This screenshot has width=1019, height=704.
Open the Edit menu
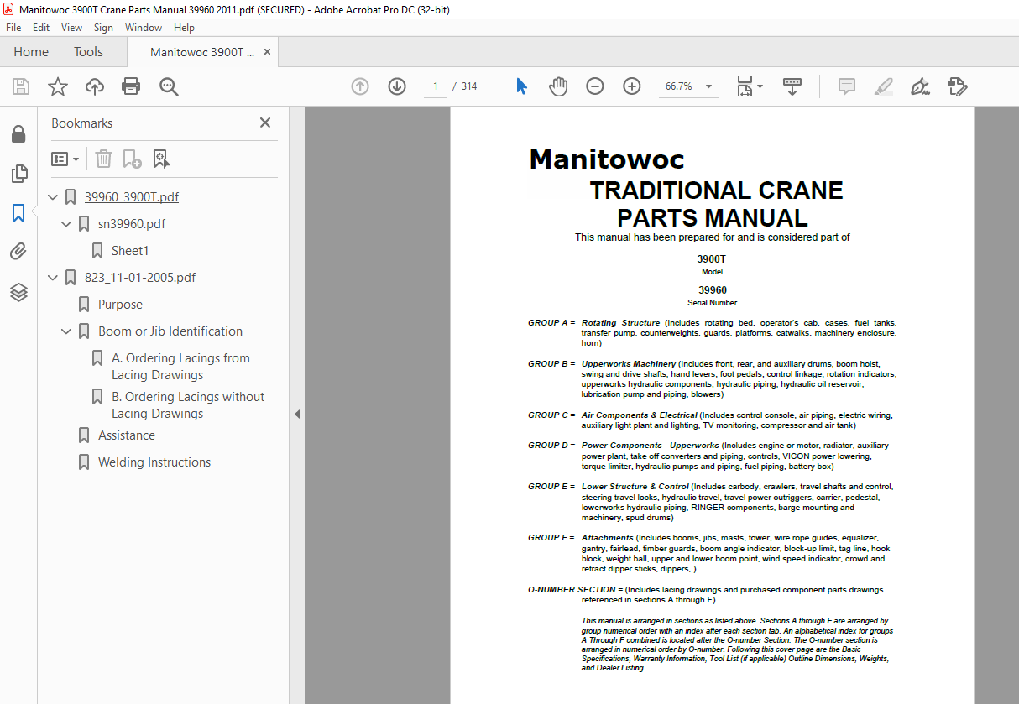(x=41, y=28)
